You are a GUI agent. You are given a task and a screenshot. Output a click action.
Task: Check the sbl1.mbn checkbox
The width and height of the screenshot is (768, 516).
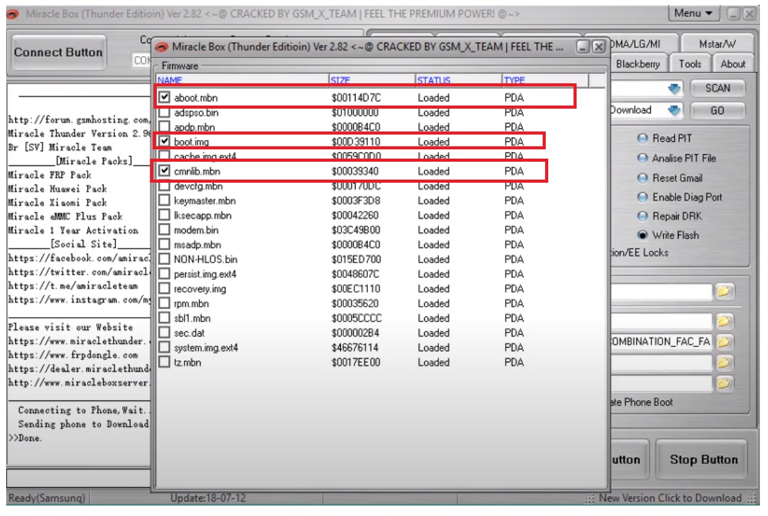pyautogui.click(x=164, y=318)
